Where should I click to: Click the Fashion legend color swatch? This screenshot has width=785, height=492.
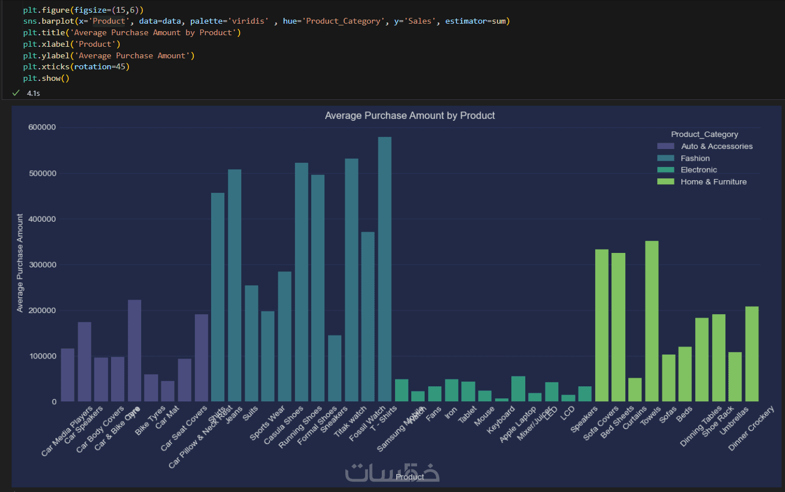[x=665, y=158]
